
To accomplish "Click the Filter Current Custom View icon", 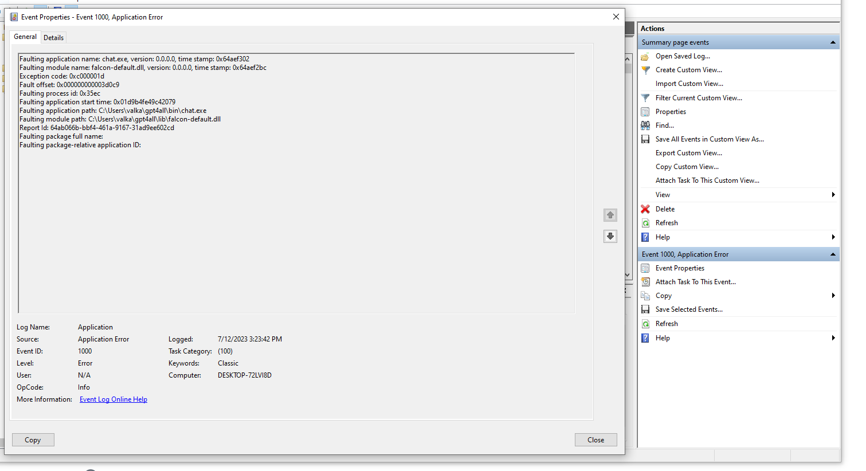I will [x=646, y=97].
